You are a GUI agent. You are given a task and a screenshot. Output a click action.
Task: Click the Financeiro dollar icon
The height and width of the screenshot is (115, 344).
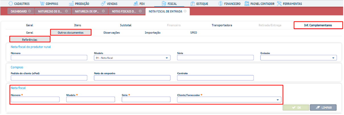coord(221,4)
